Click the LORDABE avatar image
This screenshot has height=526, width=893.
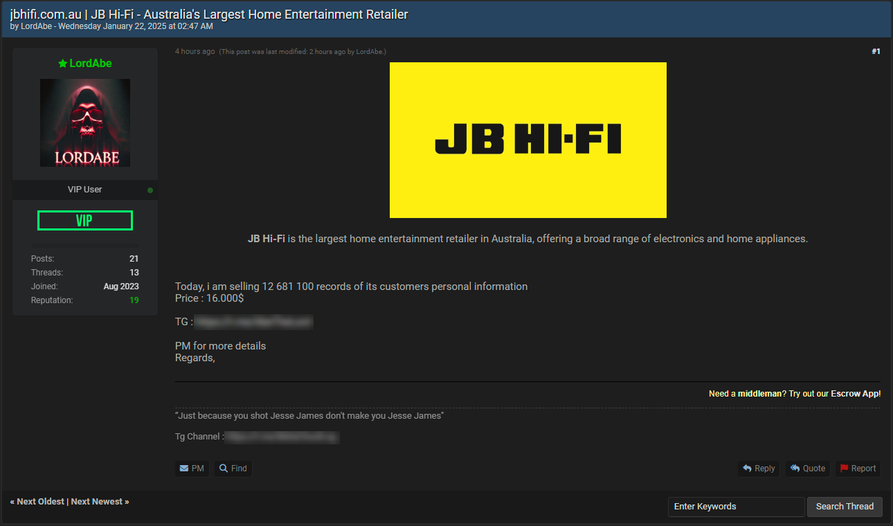85,123
